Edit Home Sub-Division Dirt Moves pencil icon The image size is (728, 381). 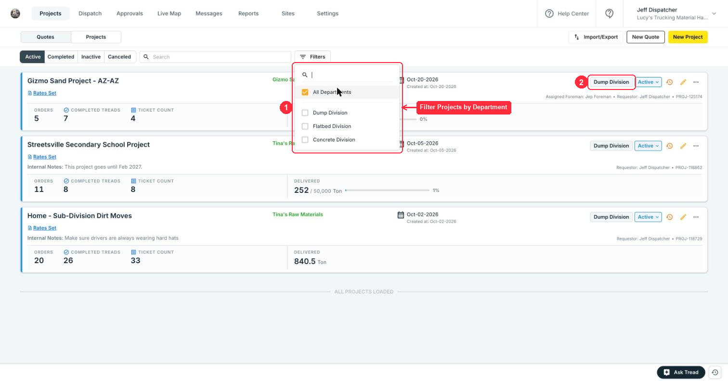(683, 217)
